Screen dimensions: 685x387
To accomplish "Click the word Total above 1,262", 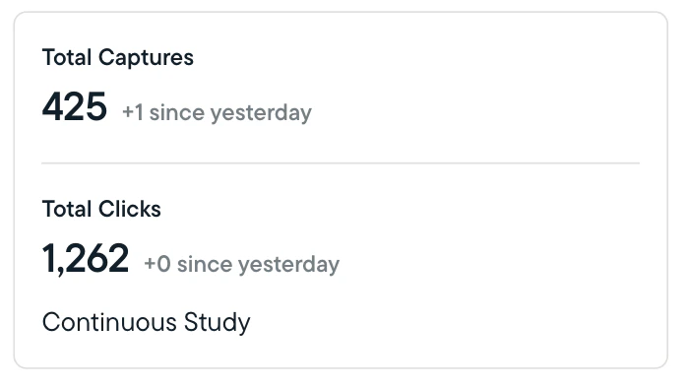I will (x=67, y=209).
